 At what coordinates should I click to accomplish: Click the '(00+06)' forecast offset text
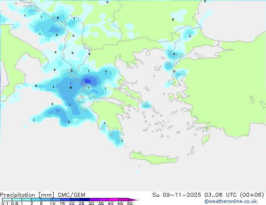(252, 195)
